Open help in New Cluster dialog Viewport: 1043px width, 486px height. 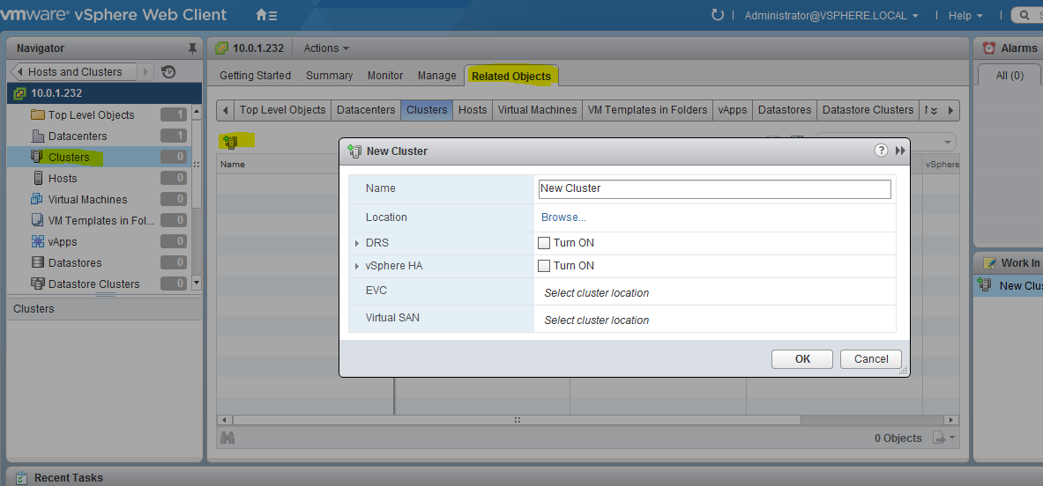881,151
